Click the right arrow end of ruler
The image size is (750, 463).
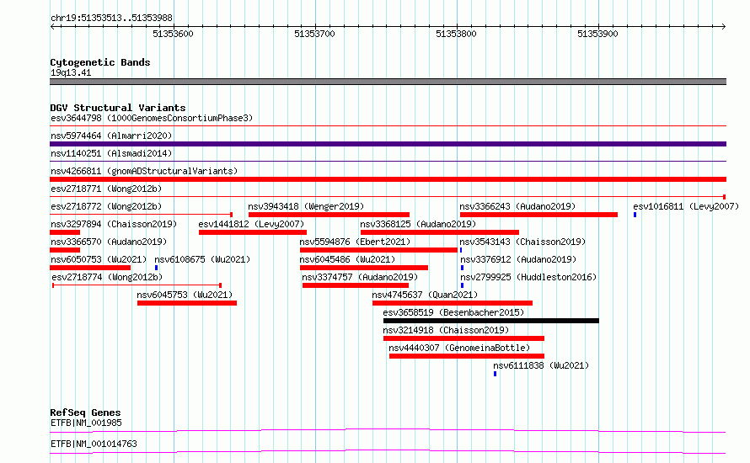pyautogui.click(x=724, y=27)
